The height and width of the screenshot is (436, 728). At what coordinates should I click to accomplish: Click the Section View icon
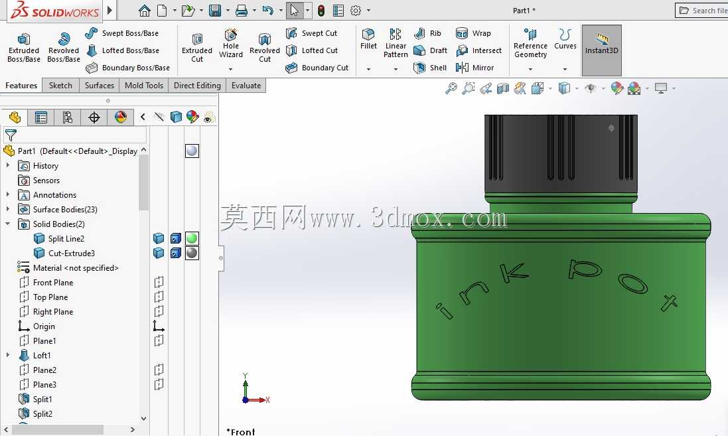(503, 88)
